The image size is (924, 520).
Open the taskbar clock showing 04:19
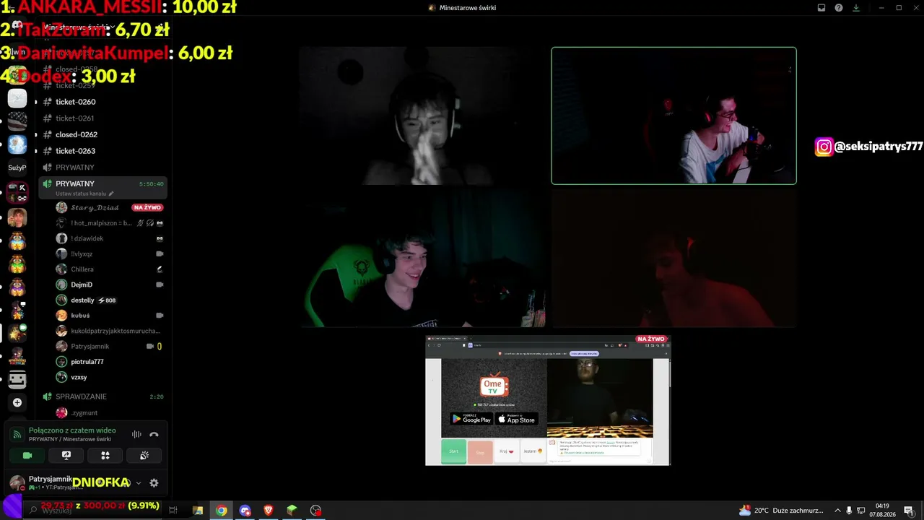coord(882,511)
